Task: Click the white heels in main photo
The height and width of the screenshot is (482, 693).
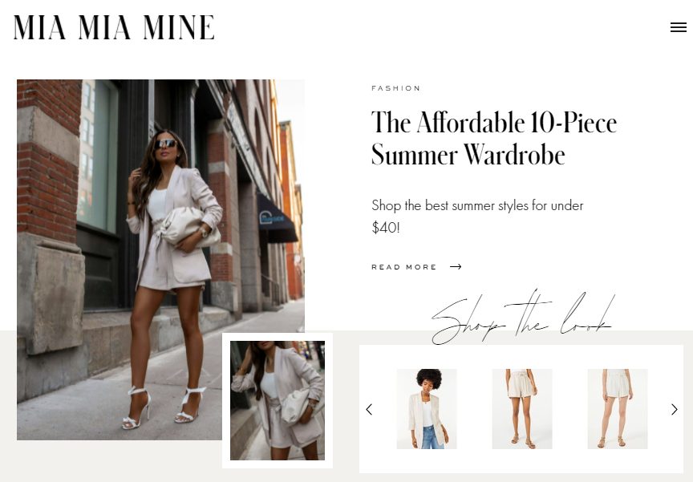Action: click(164, 407)
